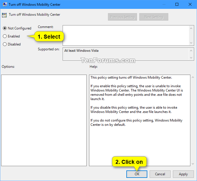The image size is (197, 181).
Task: Click the Help pane scroll down arrow
Action: tap(193, 164)
